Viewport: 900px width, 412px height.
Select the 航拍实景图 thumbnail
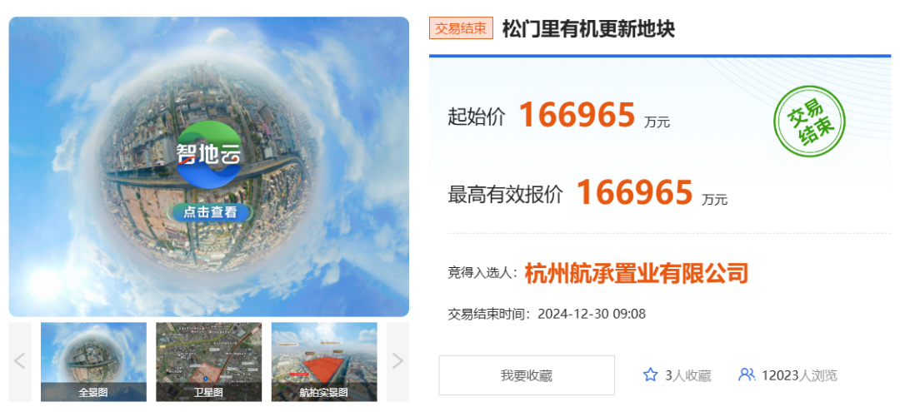(x=324, y=361)
